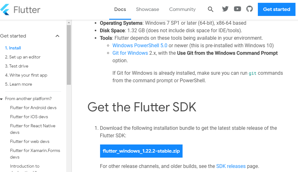Select 1. Install in sidebar
298x172 pixels.
(13, 48)
